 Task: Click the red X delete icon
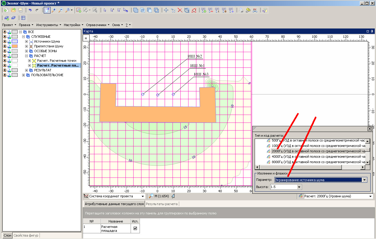tap(180, 10)
